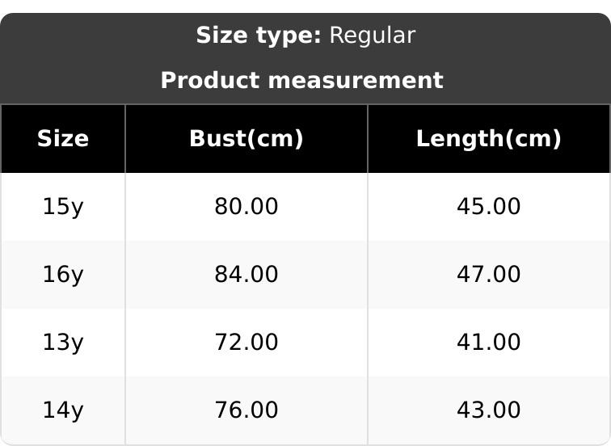
Task: Pick the length value 43.00
Action: pos(489,410)
